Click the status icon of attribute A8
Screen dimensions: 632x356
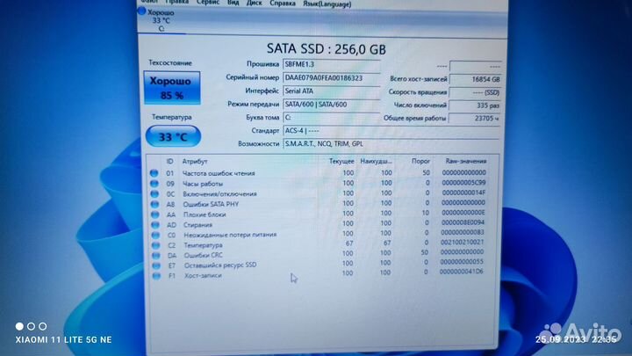(x=154, y=204)
